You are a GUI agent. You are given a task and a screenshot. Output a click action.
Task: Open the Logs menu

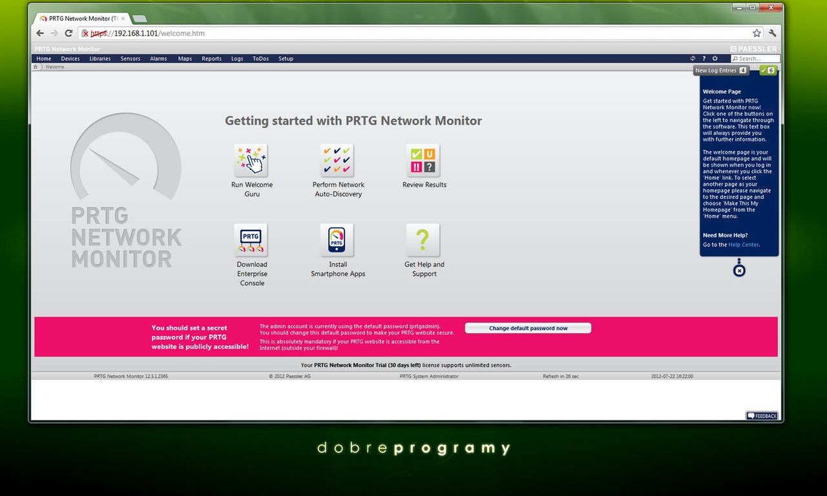[x=237, y=59]
